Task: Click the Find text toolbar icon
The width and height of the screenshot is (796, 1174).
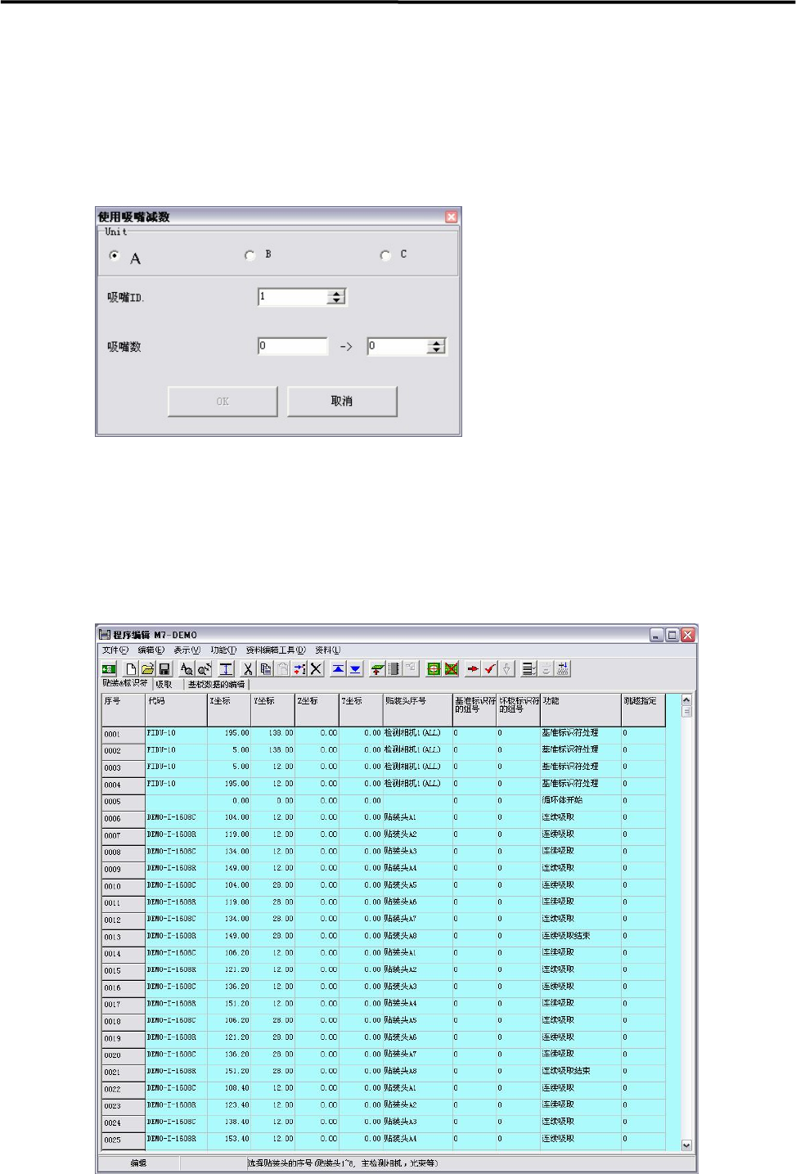Action: click(x=187, y=668)
